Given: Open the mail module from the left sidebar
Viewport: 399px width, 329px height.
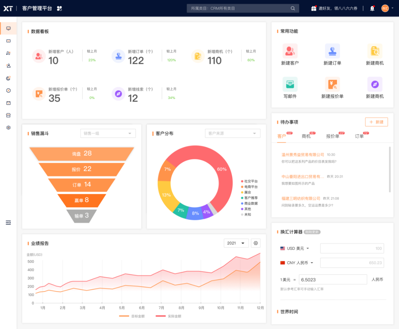Looking at the screenshot, I should (x=8, y=41).
